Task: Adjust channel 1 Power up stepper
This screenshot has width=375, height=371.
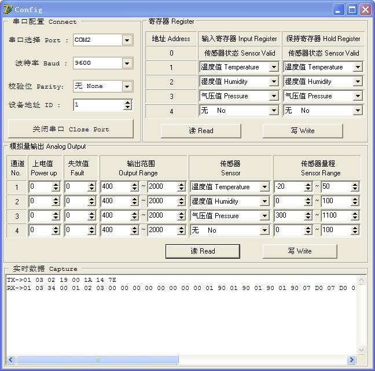Action: (x=56, y=186)
